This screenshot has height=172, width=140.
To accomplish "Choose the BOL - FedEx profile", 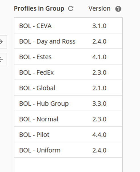I will tap(68, 72).
